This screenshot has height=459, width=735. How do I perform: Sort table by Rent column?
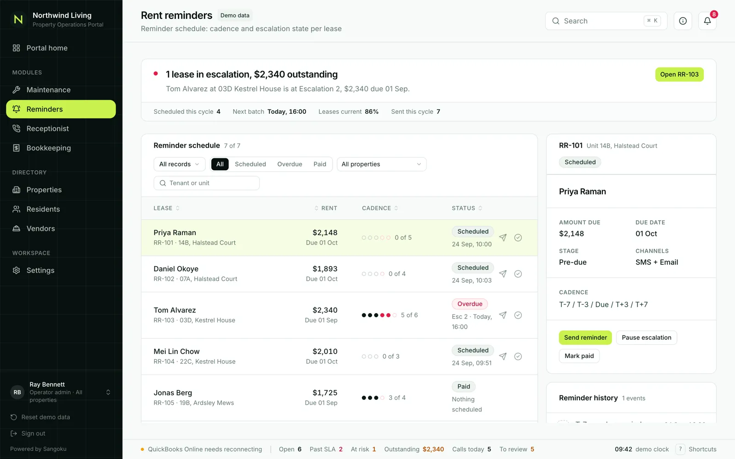click(x=326, y=208)
